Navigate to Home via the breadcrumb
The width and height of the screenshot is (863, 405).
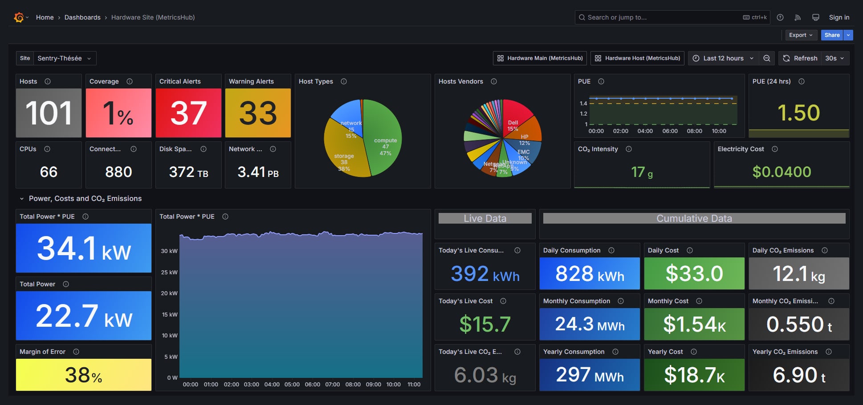pos(45,17)
